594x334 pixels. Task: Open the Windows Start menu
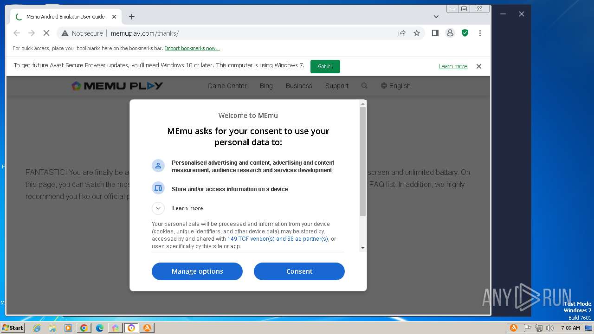13,328
